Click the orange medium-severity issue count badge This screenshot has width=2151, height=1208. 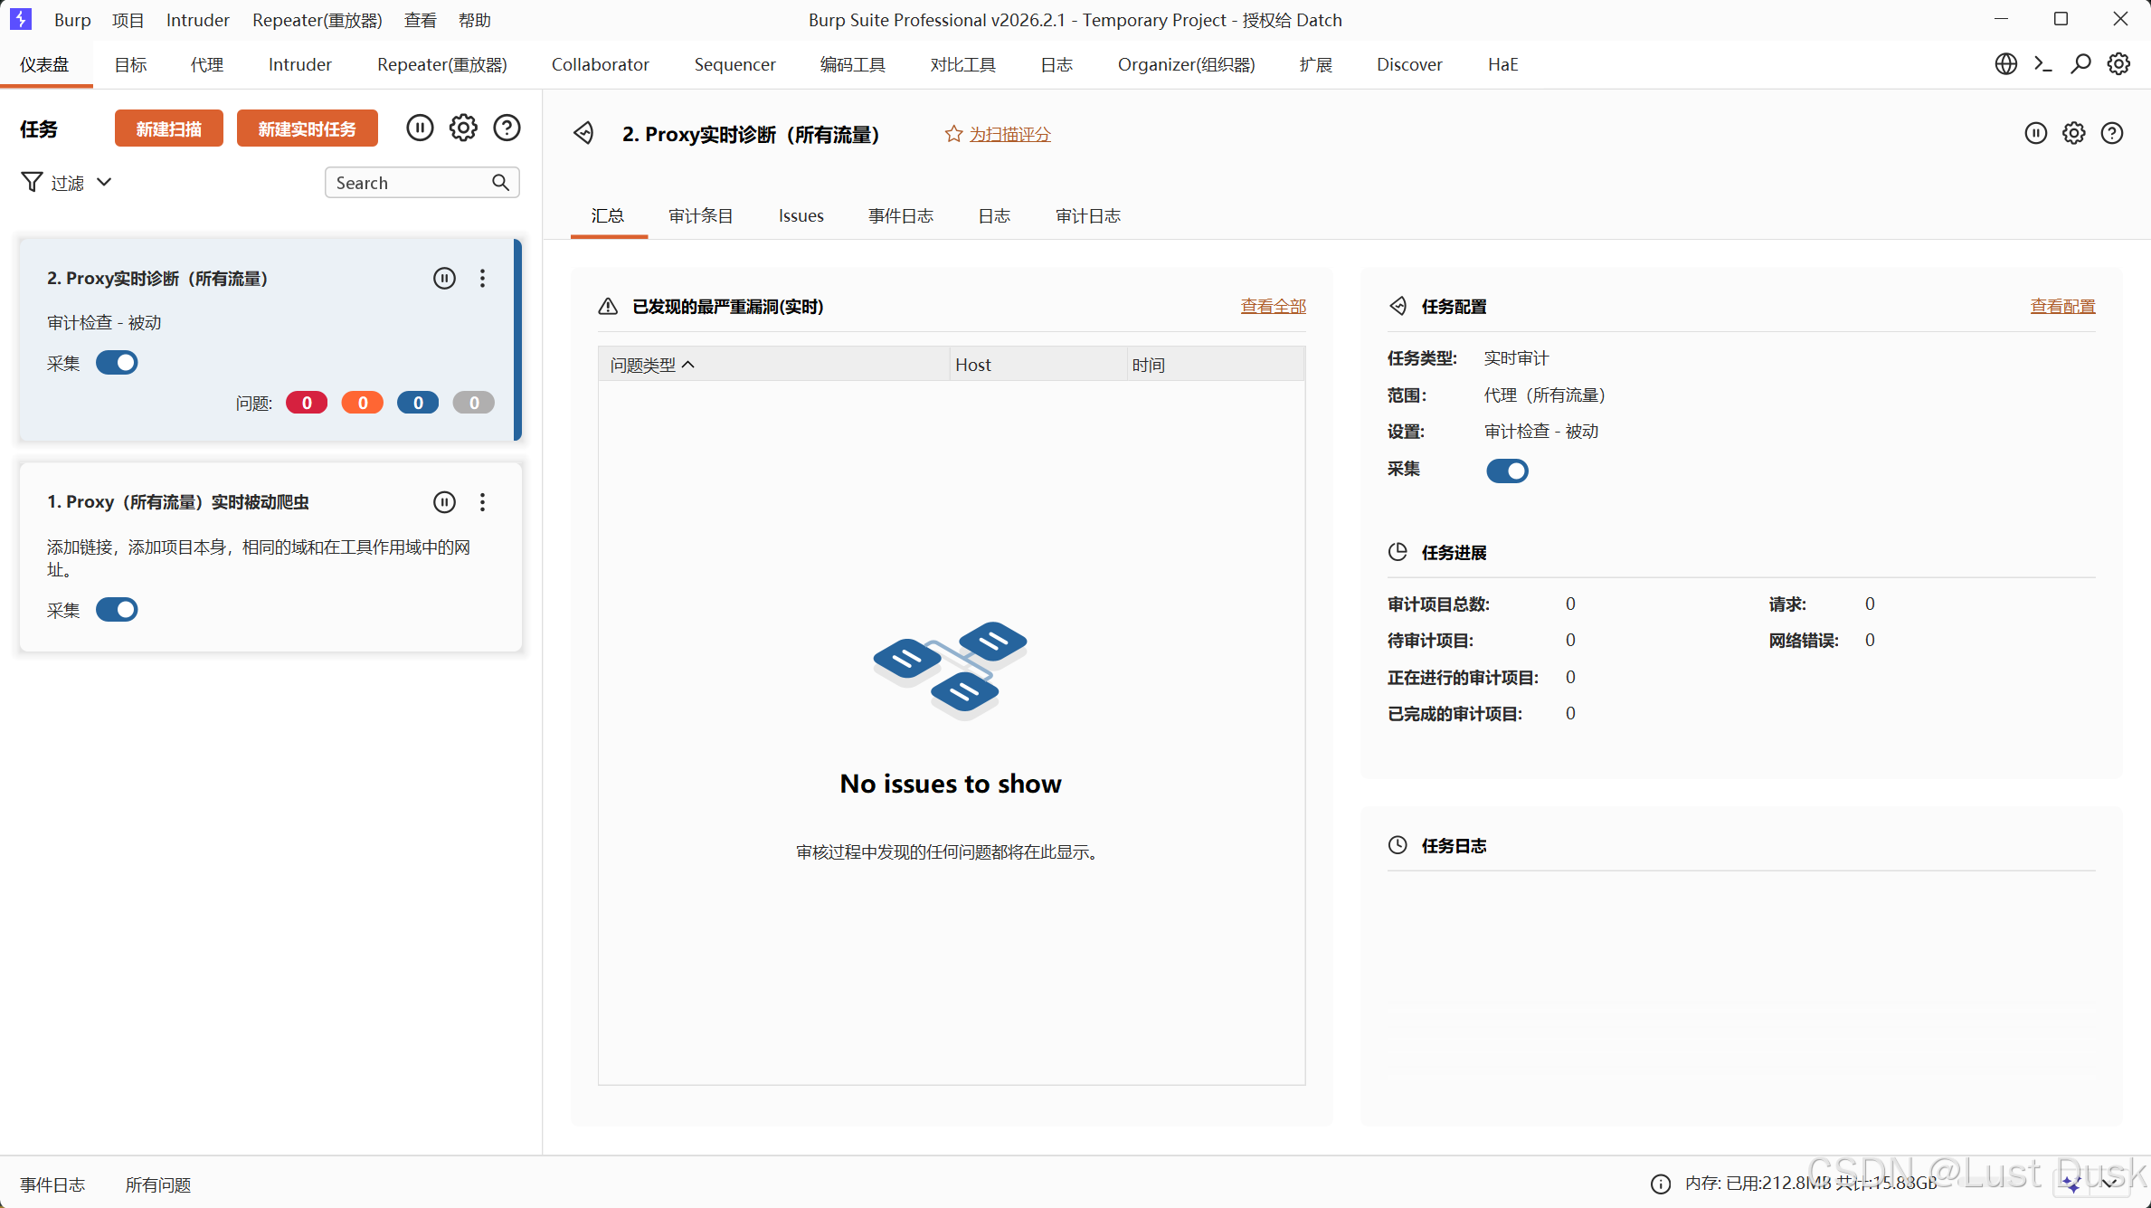coord(363,403)
